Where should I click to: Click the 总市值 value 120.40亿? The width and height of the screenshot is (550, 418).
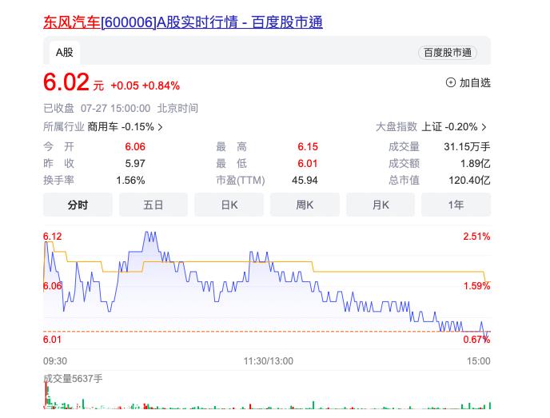469,181
